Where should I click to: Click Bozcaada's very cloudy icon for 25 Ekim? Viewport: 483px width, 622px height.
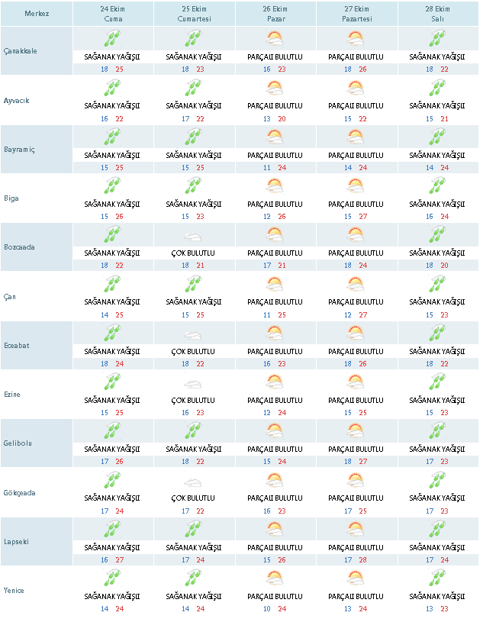click(x=194, y=235)
